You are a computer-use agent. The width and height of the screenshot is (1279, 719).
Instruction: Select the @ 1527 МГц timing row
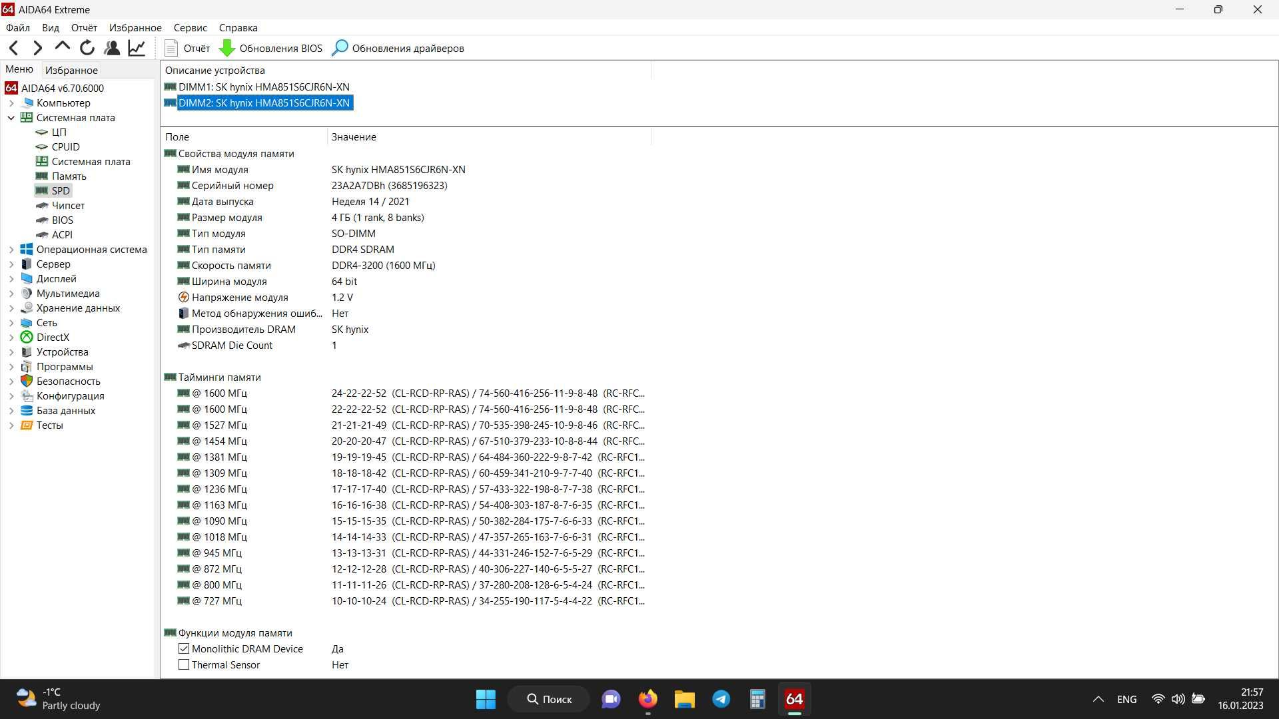[405, 425]
